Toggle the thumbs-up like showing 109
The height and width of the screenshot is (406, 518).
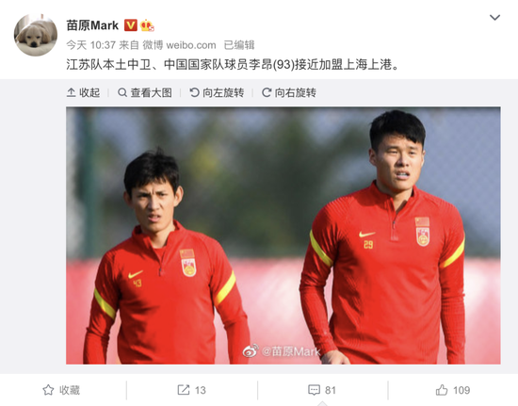point(453,390)
